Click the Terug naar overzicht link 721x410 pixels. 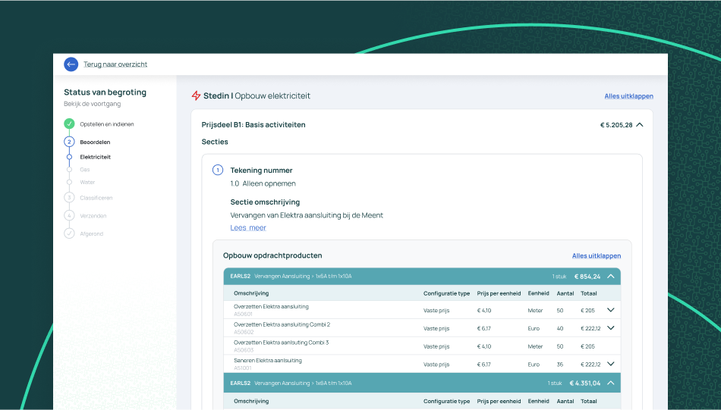pyautogui.click(x=115, y=64)
